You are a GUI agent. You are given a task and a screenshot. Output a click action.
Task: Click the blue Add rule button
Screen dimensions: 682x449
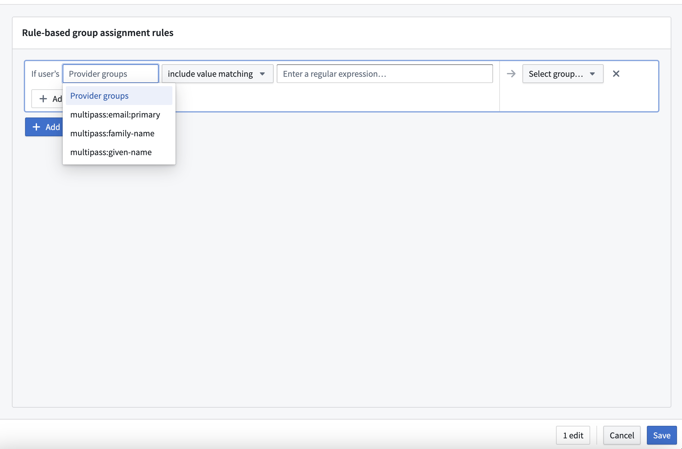(44, 127)
